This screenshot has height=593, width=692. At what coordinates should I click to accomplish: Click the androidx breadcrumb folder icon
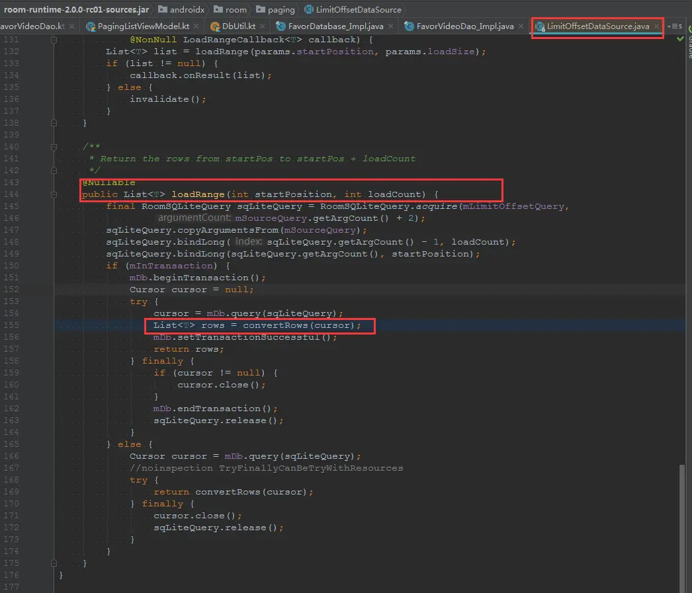[162, 9]
